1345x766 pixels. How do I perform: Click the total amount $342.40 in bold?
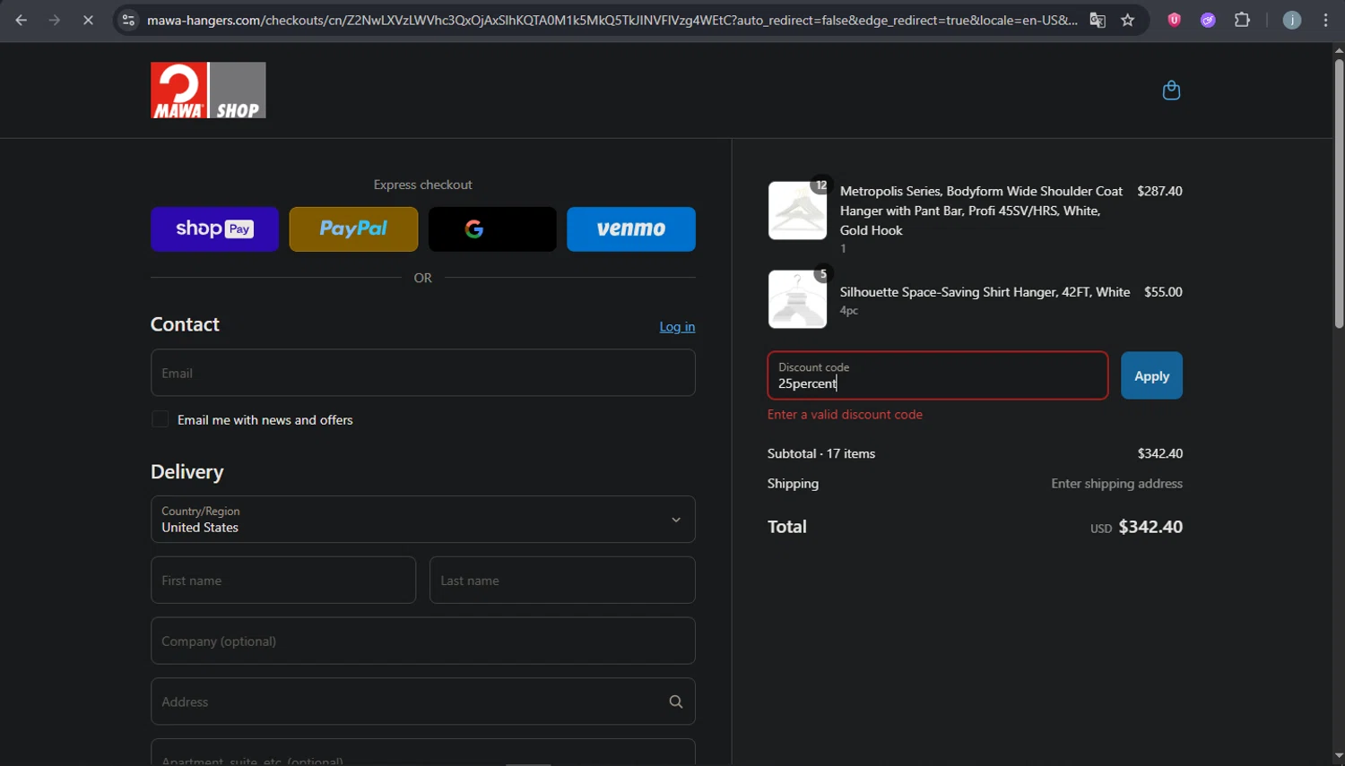(x=1150, y=527)
